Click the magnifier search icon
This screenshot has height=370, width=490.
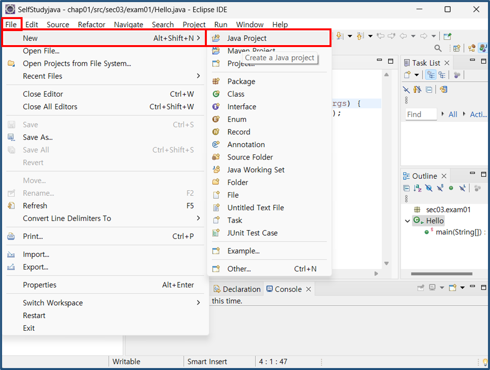[438, 48]
